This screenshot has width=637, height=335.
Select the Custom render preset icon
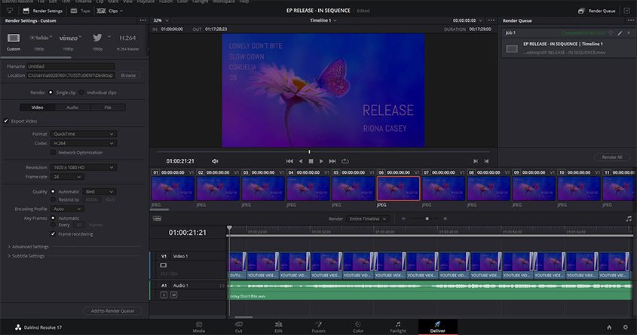[14, 38]
